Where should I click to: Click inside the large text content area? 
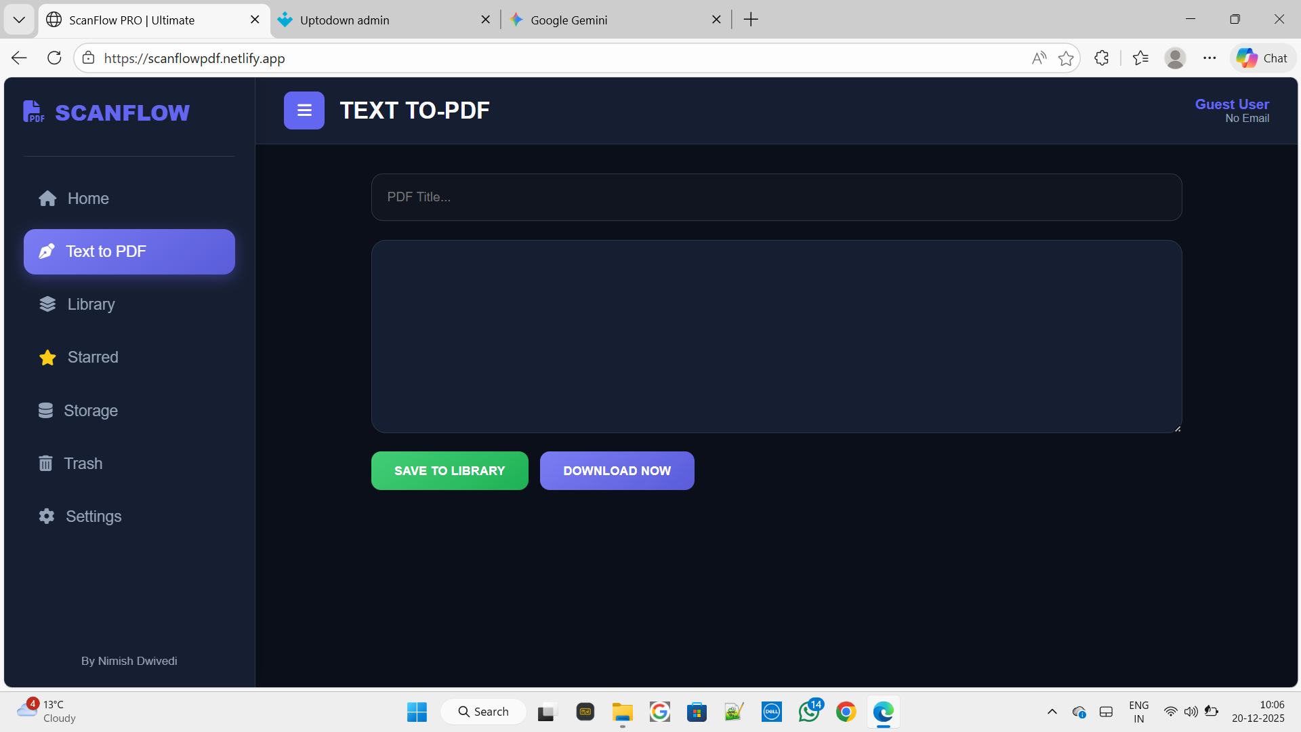tap(777, 336)
